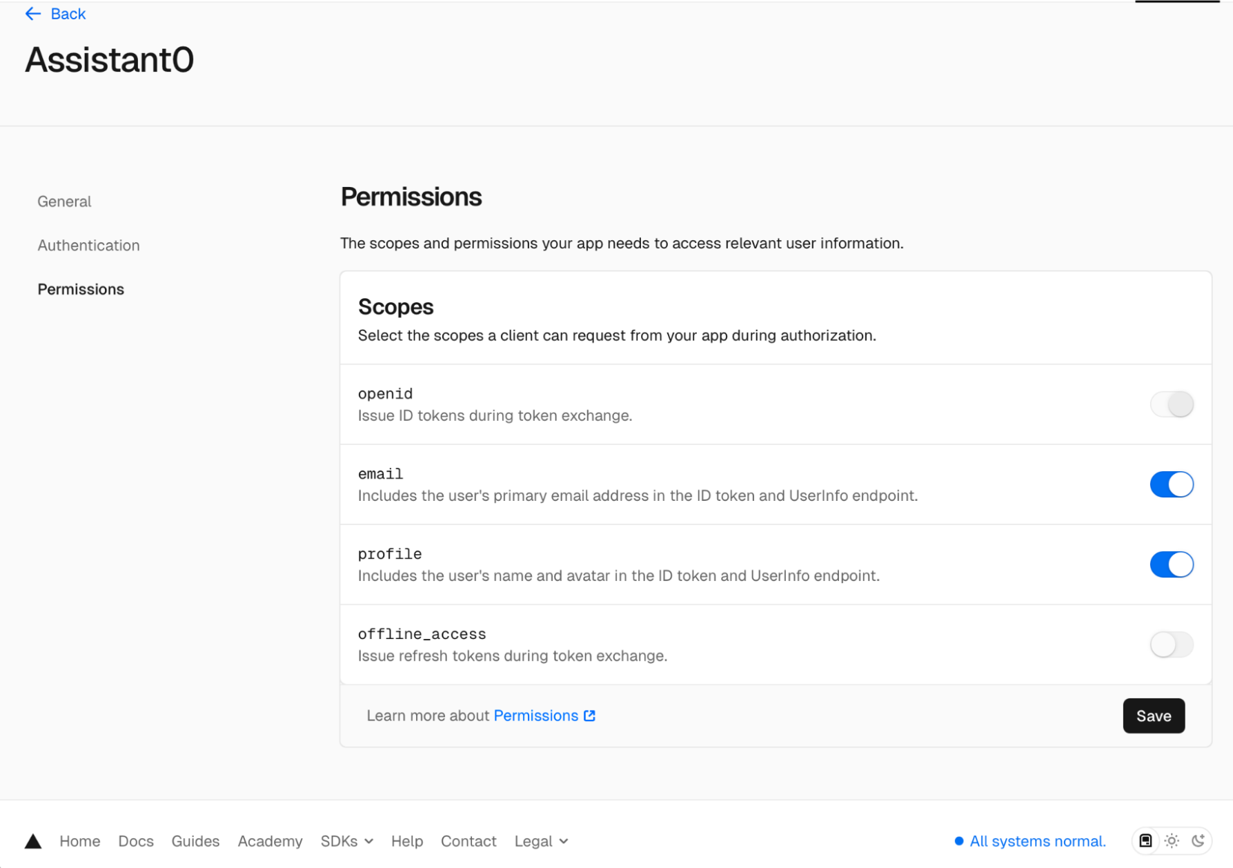Select the system theme icon in theme switcher
Viewport: 1233px width, 868px height.
coord(1145,840)
